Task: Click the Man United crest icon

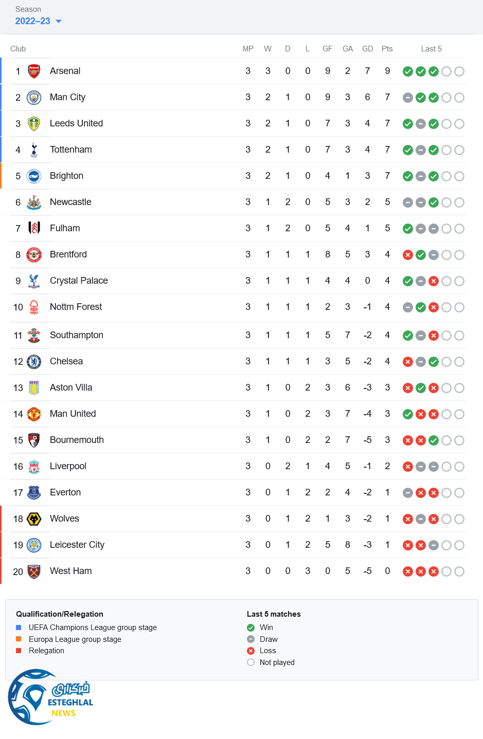Action: coord(34,414)
